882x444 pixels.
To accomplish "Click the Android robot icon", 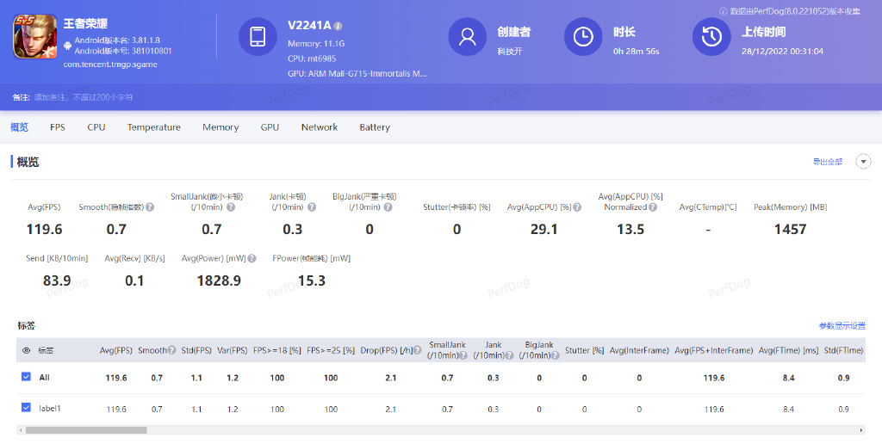I will point(67,46).
